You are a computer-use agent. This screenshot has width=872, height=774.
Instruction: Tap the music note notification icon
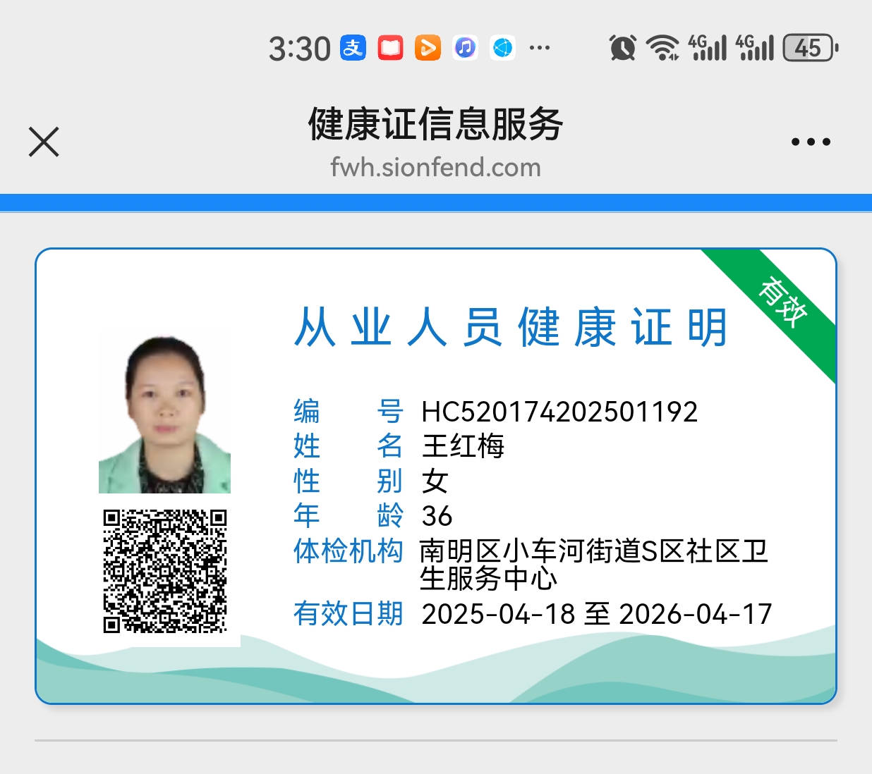tap(465, 48)
